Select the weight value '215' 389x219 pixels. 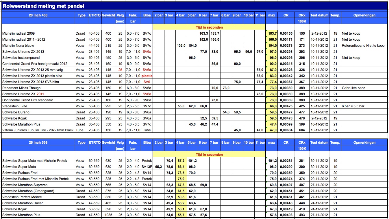108,46
